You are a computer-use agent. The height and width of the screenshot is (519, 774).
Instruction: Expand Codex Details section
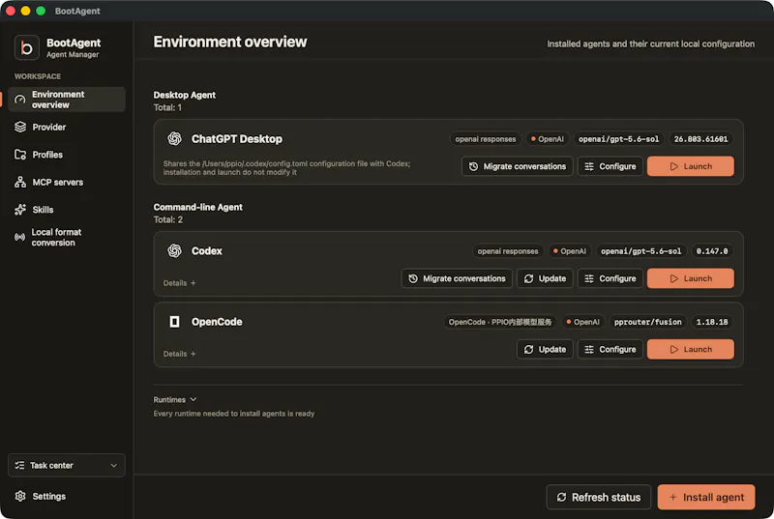180,283
